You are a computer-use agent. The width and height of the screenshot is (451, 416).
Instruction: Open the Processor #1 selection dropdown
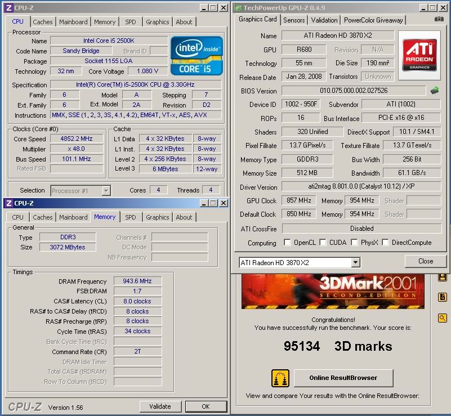[x=106, y=191]
